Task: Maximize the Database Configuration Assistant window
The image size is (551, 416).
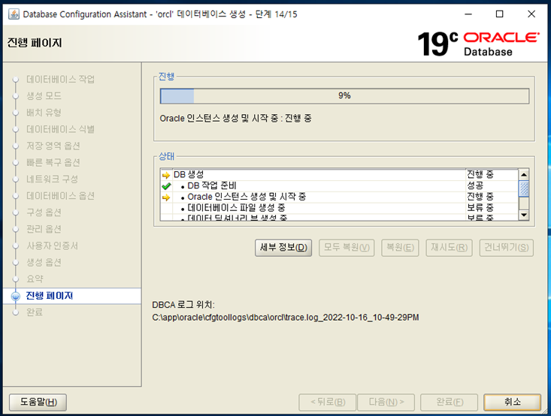Action: (499, 14)
